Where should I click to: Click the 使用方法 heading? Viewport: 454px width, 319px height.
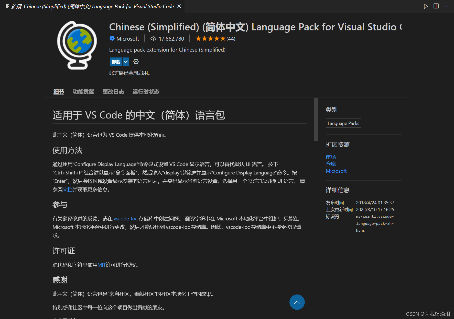tap(67, 150)
